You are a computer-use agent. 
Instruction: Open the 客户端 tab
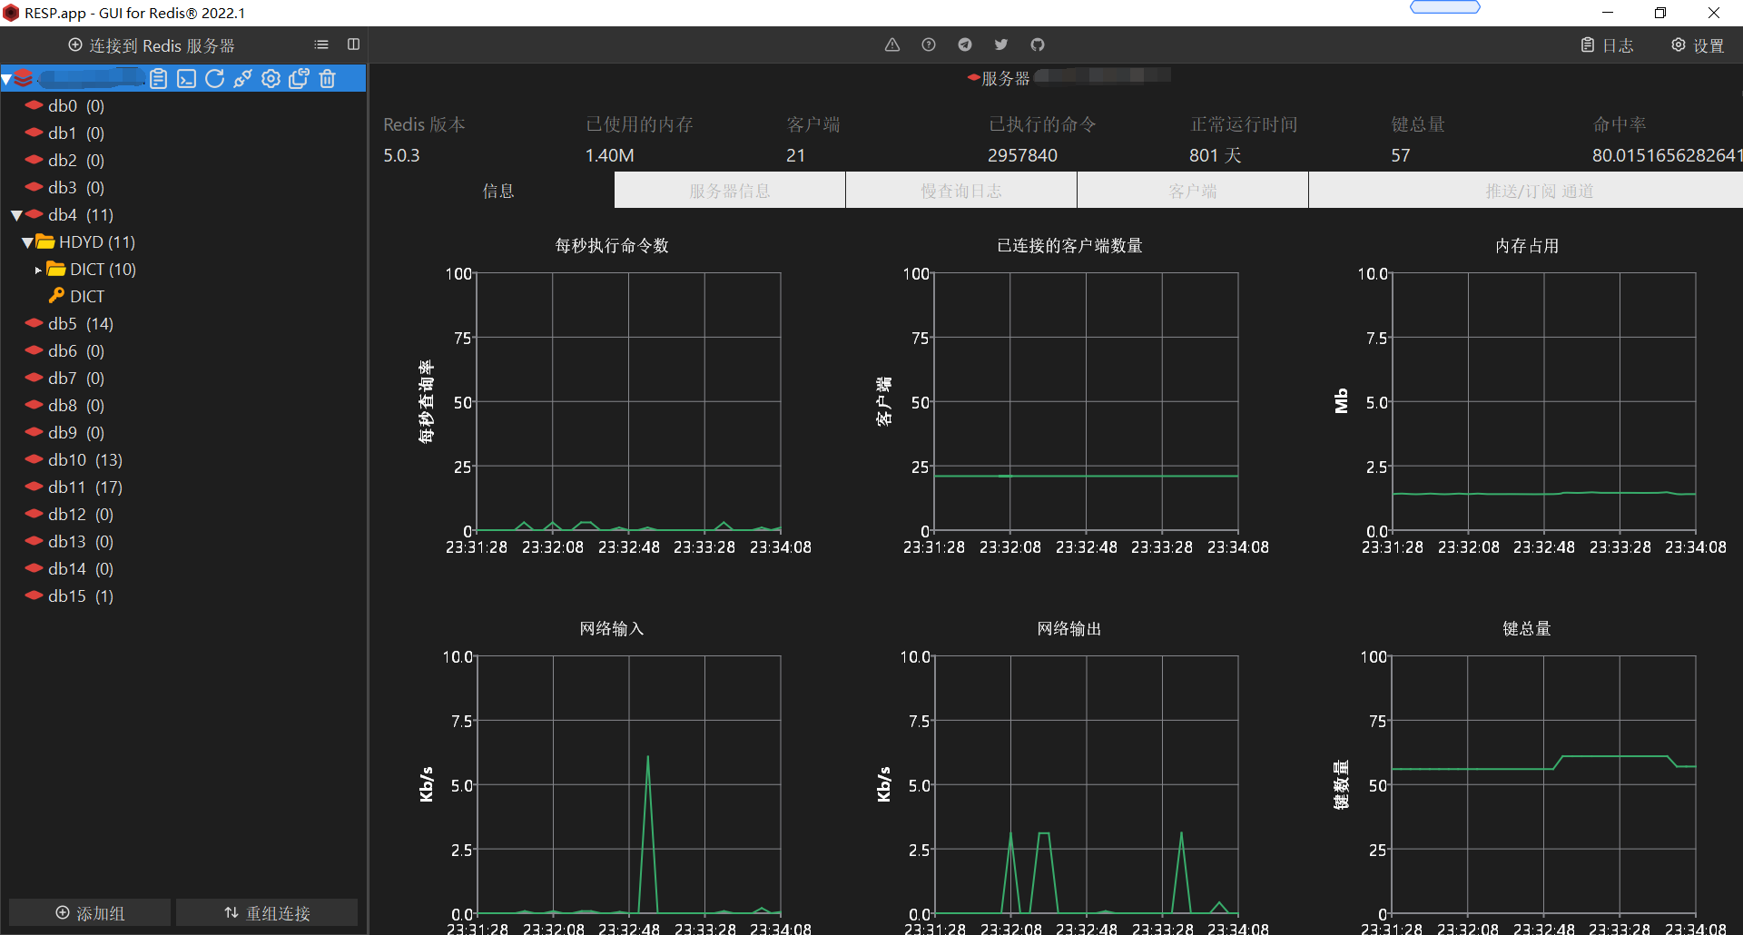tap(1193, 191)
